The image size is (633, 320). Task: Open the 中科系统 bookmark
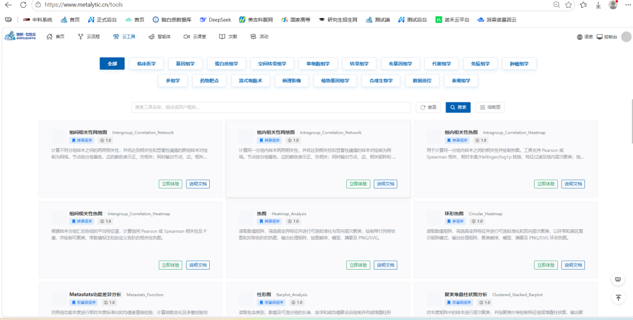[x=38, y=19]
